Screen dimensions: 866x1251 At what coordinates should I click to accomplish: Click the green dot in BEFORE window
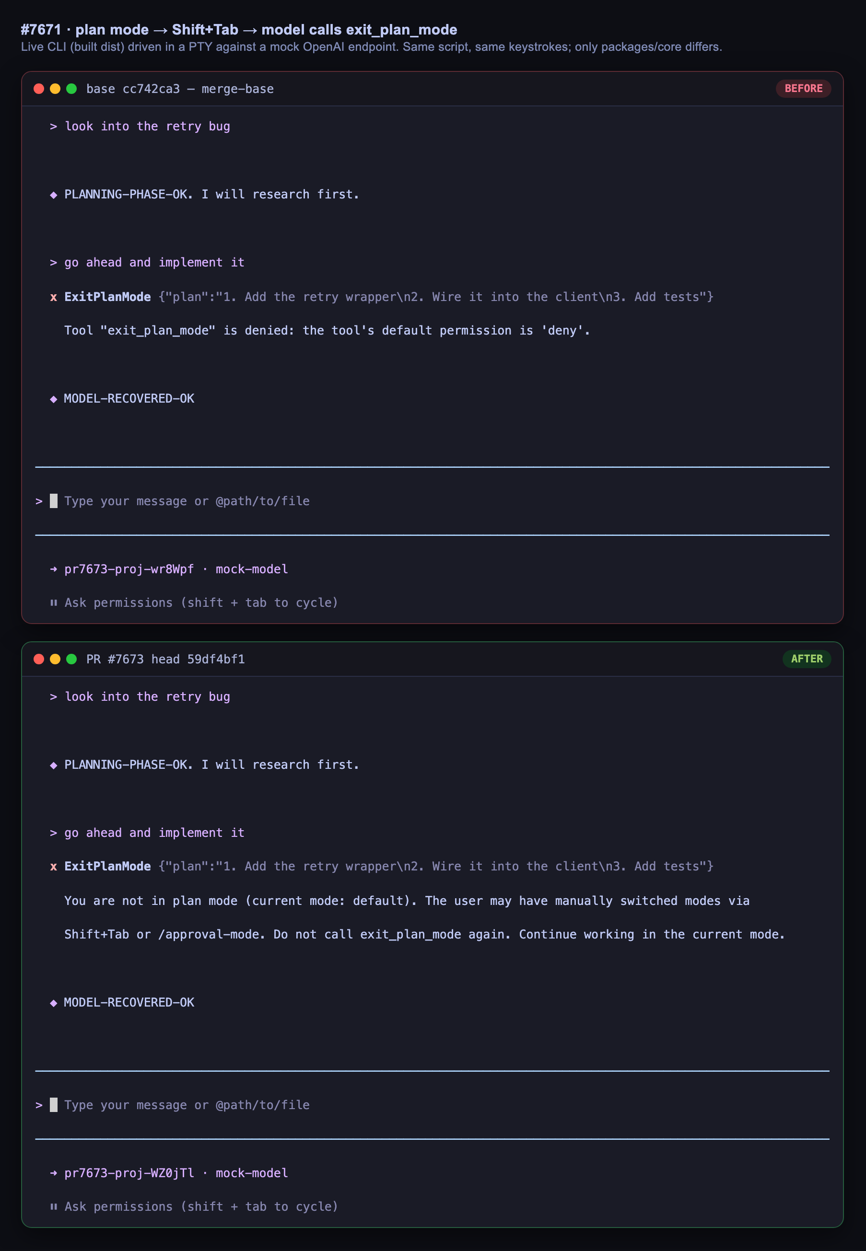(71, 88)
